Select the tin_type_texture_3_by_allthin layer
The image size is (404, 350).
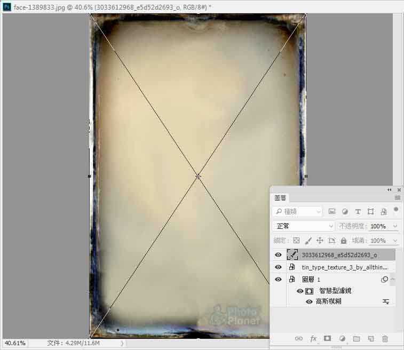[345, 267]
